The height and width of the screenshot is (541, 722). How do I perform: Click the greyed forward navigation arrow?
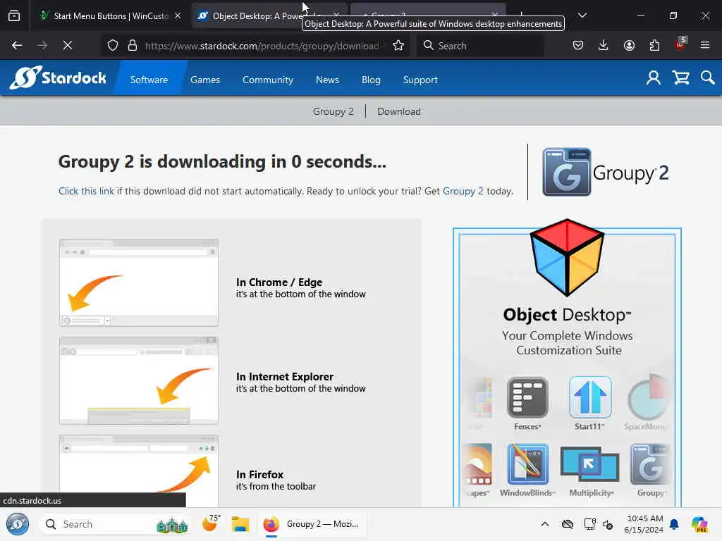click(42, 45)
